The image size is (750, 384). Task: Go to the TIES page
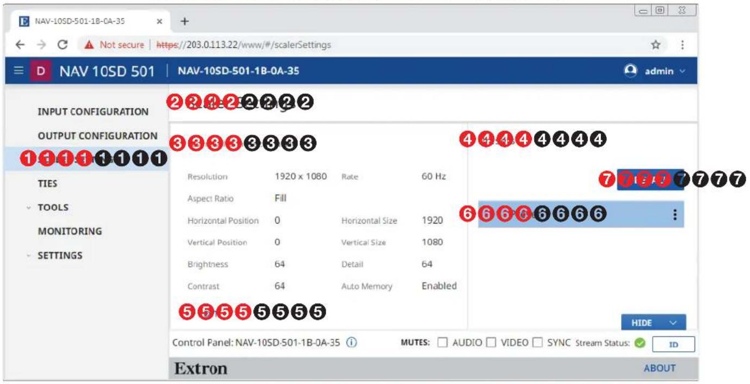coord(47,183)
